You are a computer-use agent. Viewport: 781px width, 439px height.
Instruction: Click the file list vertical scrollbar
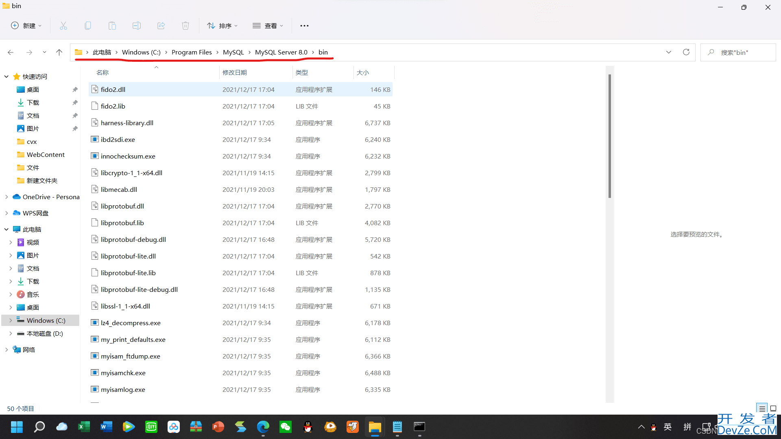point(609,136)
